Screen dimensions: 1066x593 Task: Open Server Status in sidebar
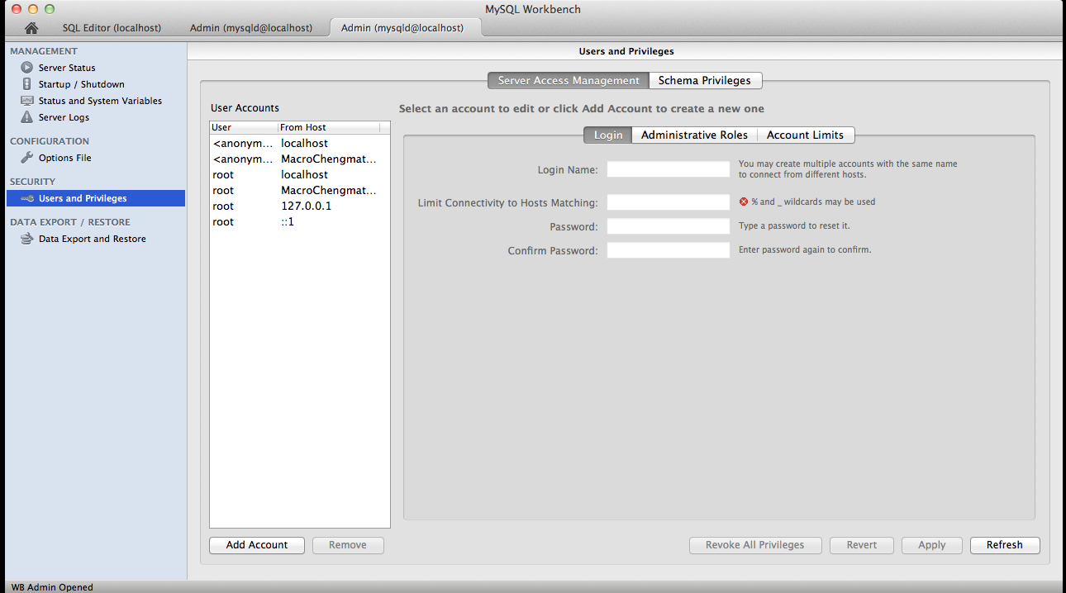(67, 68)
